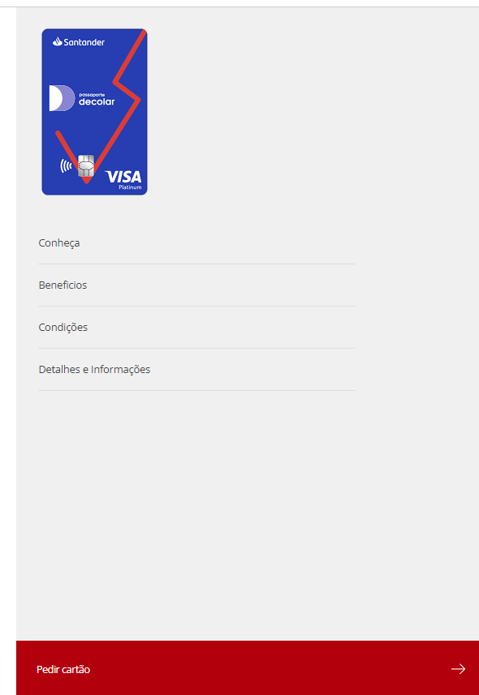The height and width of the screenshot is (695, 479).
Task: Click the empty middle of the red bar
Action: 266,669
